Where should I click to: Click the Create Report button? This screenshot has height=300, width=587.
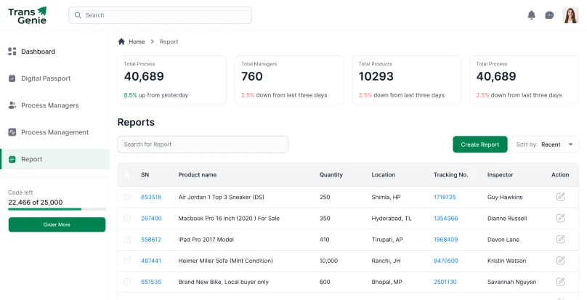pos(480,145)
